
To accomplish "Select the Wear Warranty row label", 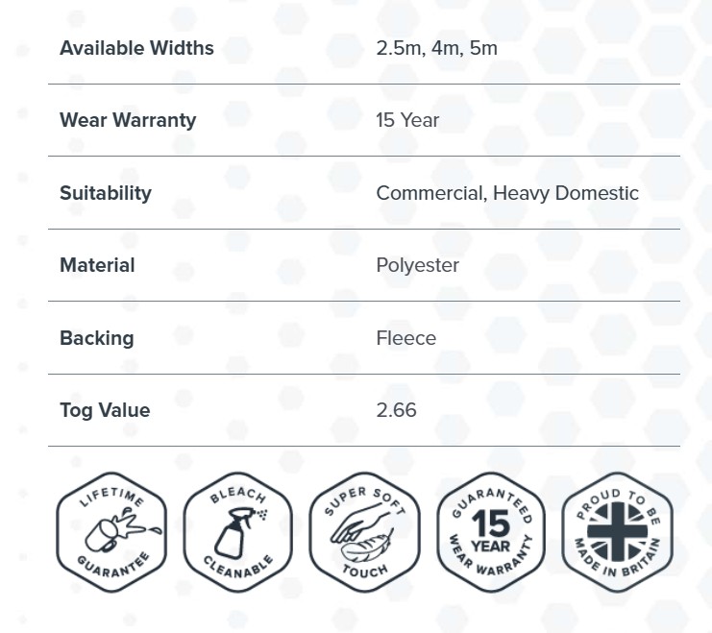I will 128,120.
